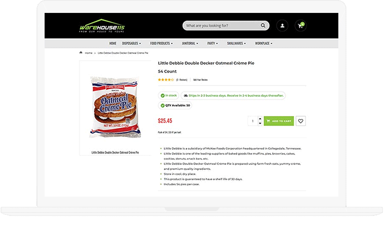
Task: Click into the product search field
Action: pyautogui.click(x=222, y=25)
